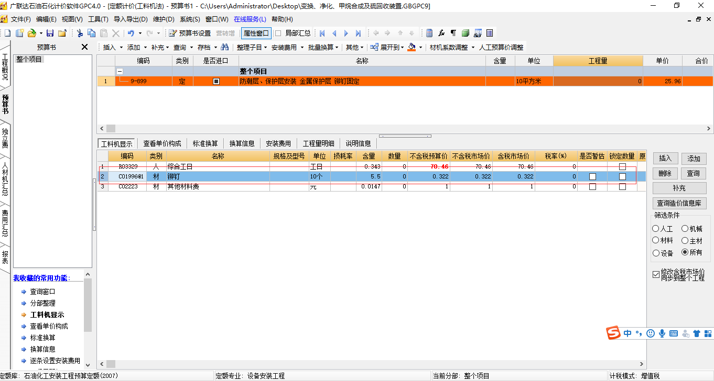Click the IME microphone voice icon
The width and height of the screenshot is (714, 381).
click(x=662, y=333)
